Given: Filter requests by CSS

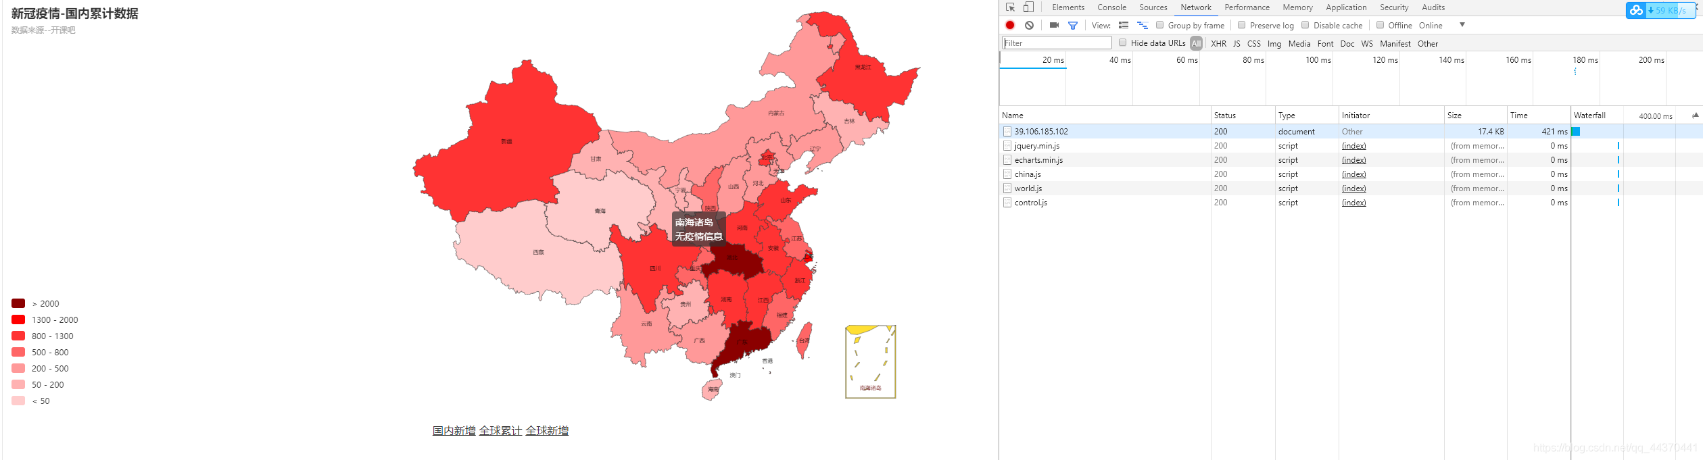Looking at the screenshot, I should tap(1254, 43).
